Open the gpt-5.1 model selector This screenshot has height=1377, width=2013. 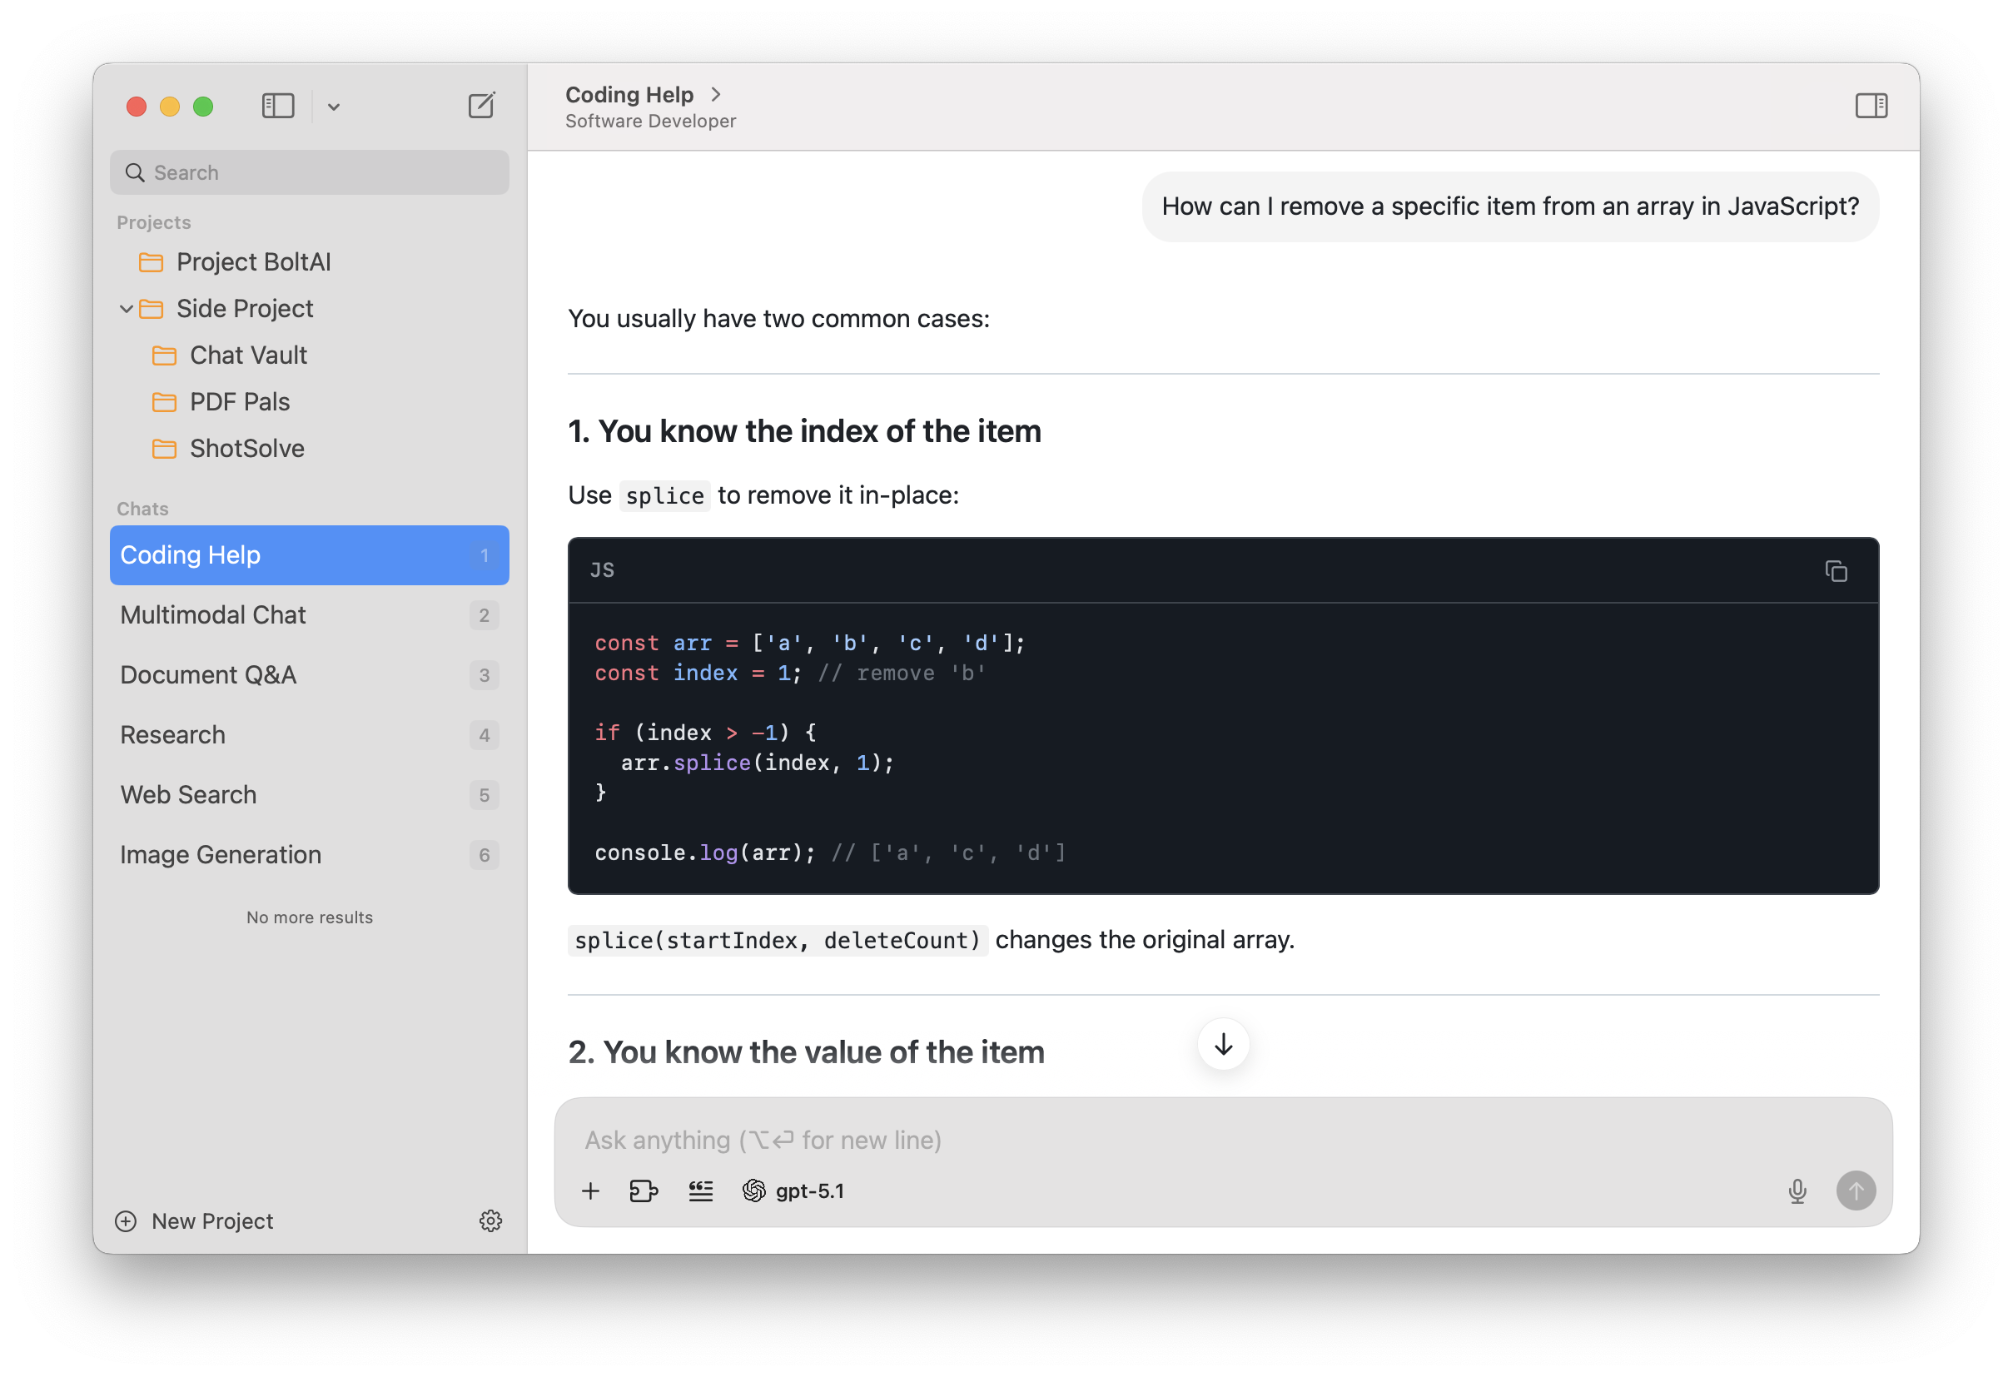pos(793,1191)
